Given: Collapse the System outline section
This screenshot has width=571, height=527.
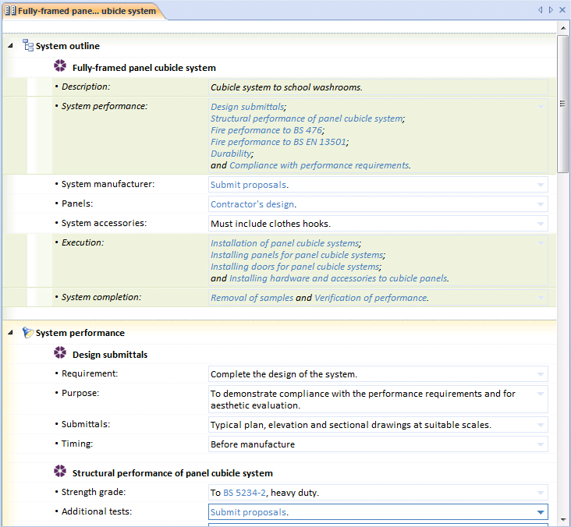Looking at the screenshot, I should (x=11, y=45).
